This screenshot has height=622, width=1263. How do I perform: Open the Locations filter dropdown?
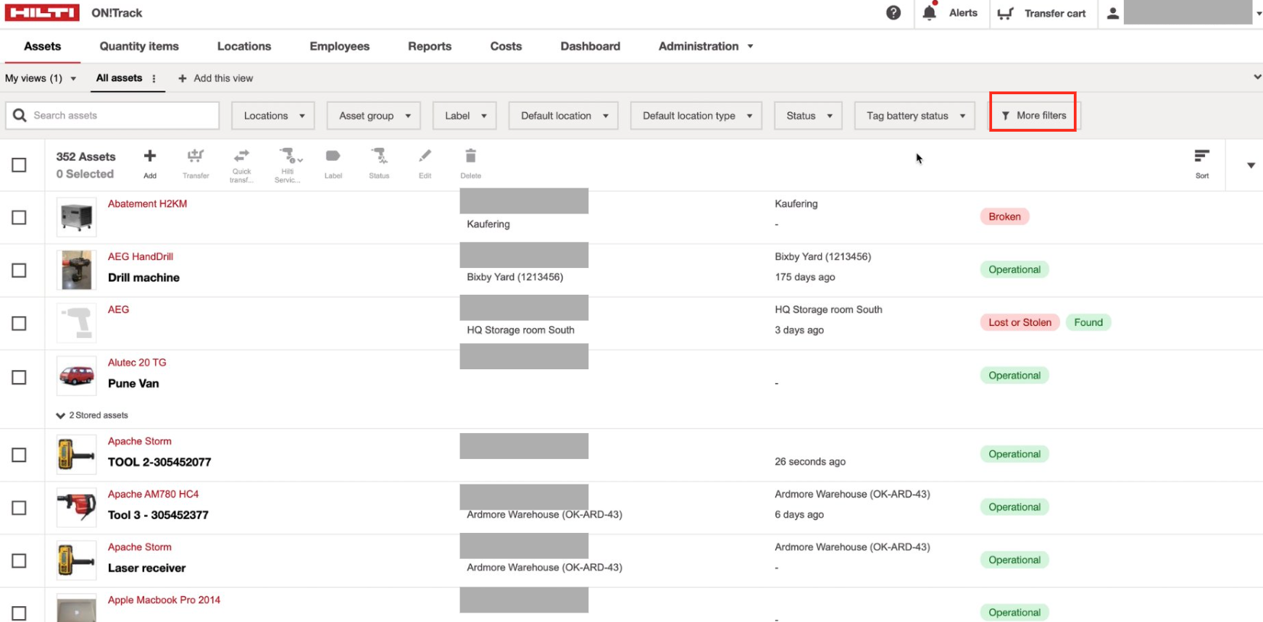[273, 116]
